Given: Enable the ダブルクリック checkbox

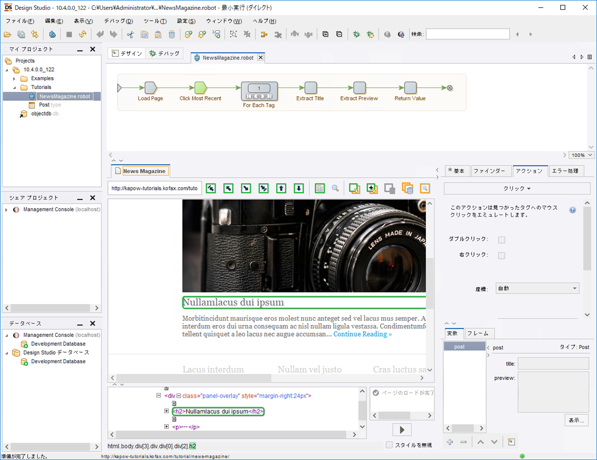Looking at the screenshot, I should point(502,240).
